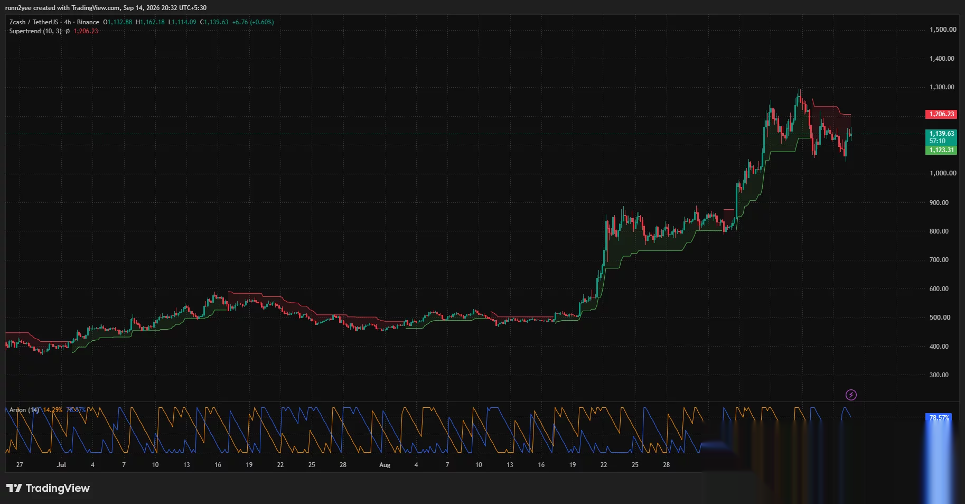Select the Zcash / TetherUS symbol title
This screenshot has height=504, width=965.
click(33, 22)
